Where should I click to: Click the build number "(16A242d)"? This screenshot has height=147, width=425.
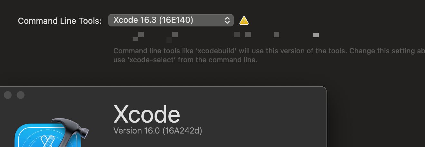point(182,131)
